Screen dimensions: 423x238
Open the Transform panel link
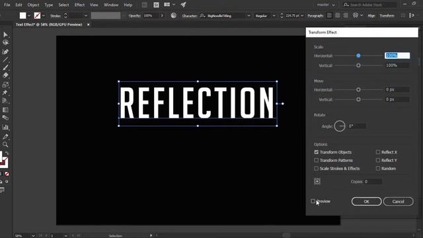(x=387, y=16)
